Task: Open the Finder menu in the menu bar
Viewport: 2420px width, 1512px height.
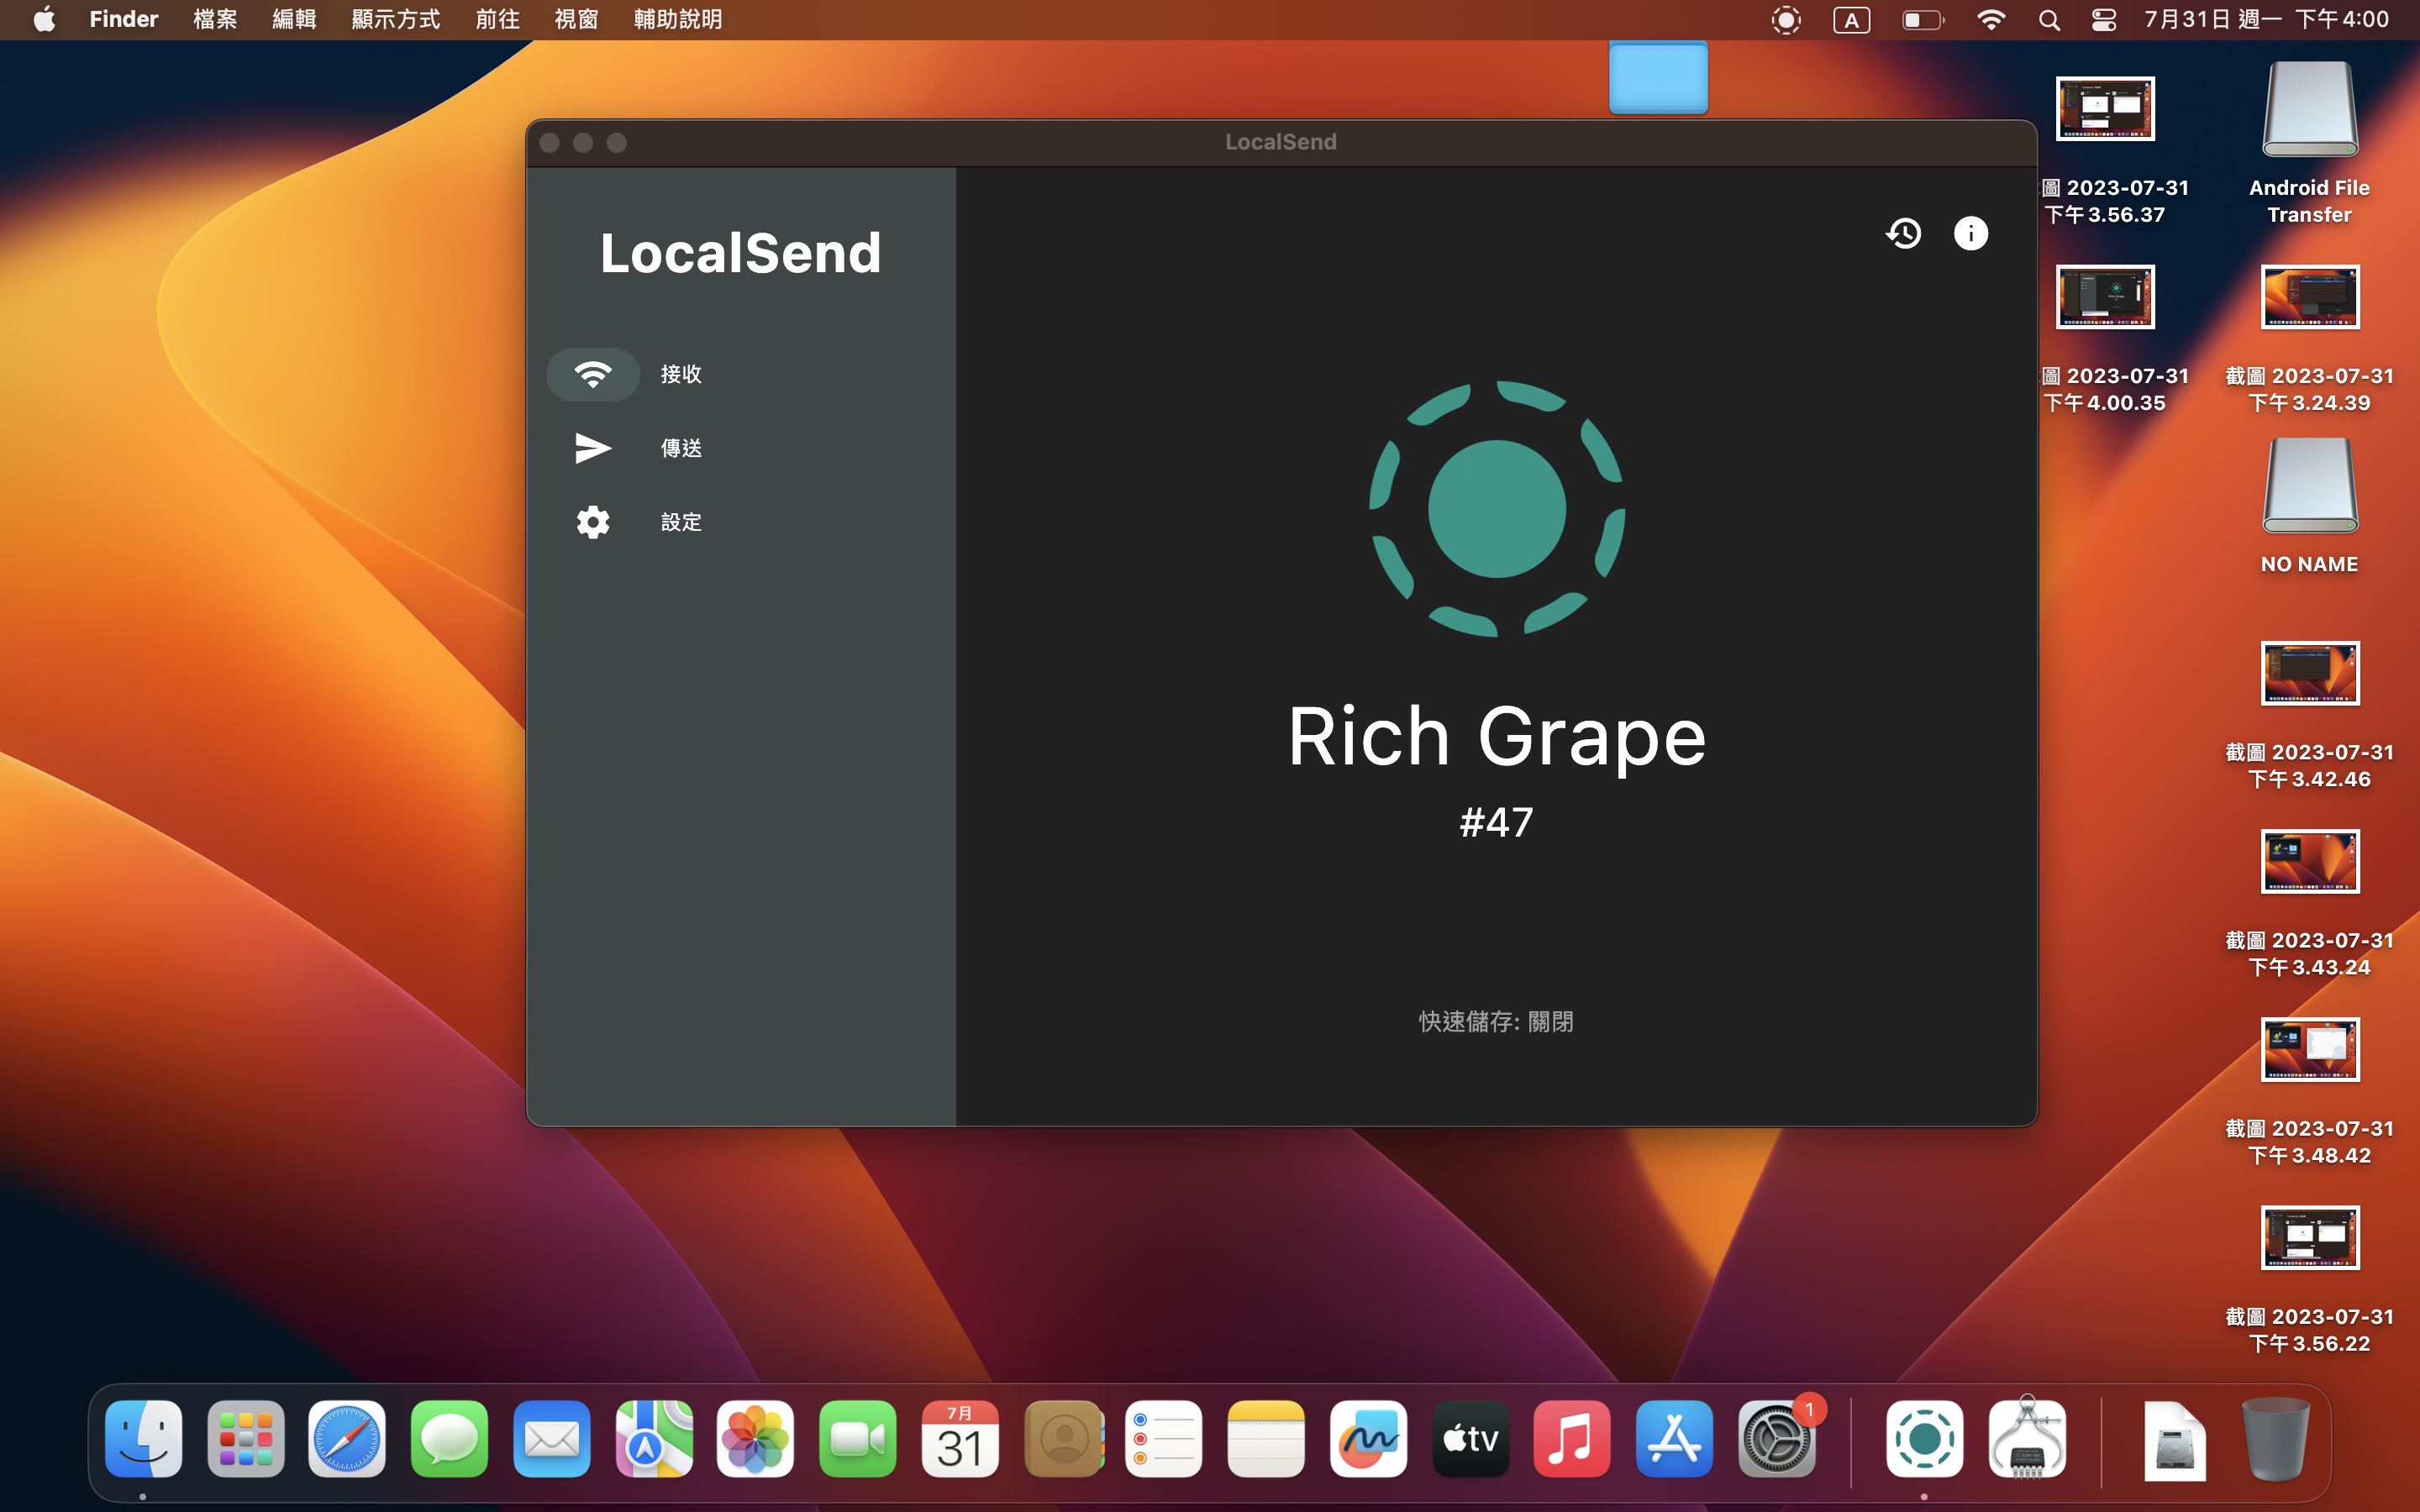Action: pos(124,19)
